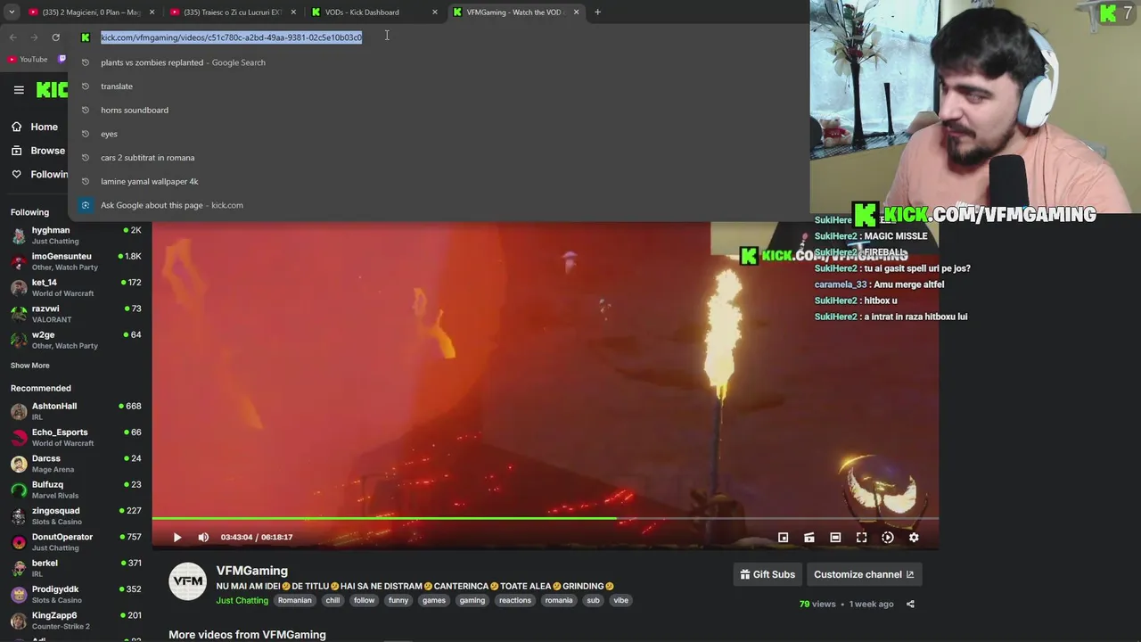Open w2ge Watch Party channel
The image size is (1141, 642).
[76, 340]
